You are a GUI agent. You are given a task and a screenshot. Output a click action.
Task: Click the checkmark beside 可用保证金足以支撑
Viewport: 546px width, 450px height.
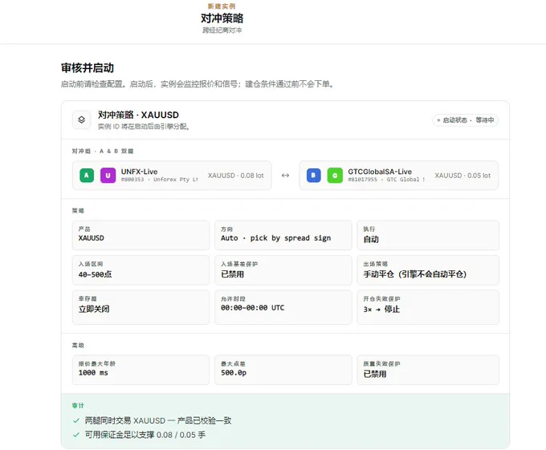[76, 435]
